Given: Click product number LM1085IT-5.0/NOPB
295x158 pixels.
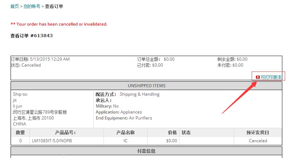Looking at the screenshot, I should (x=52, y=141).
